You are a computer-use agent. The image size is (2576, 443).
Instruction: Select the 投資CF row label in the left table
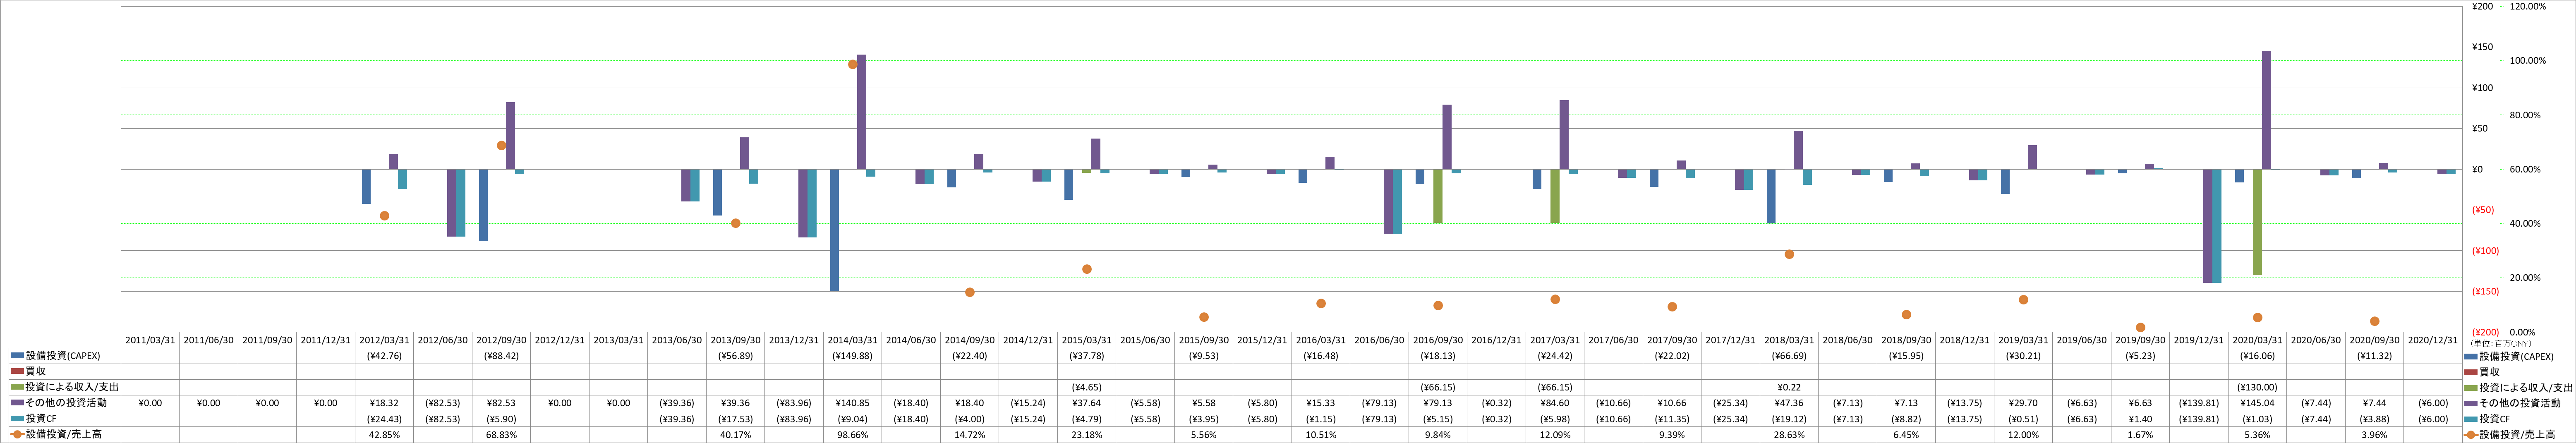pos(40,418)
